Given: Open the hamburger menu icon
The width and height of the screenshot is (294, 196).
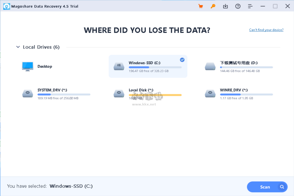Looking at the screenshot, I should pyautogui.click(x=250, y=6).
